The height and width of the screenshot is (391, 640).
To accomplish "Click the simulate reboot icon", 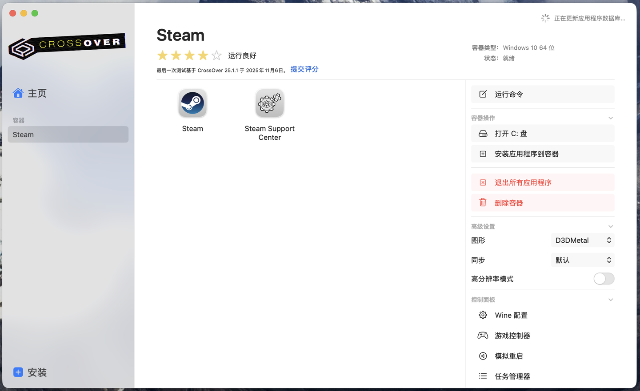I will (x=483, y=356).
